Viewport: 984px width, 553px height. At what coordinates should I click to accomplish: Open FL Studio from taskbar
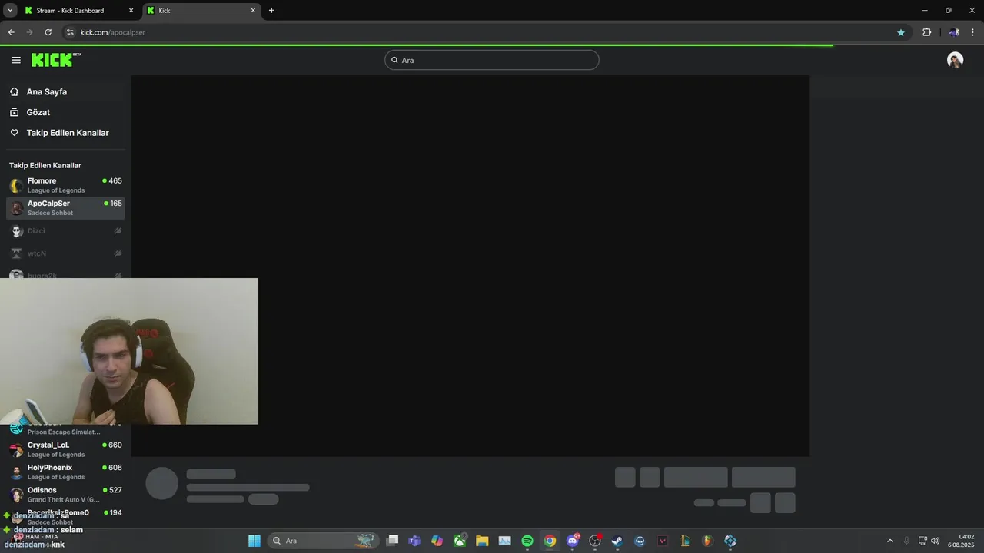pos(707,541)
